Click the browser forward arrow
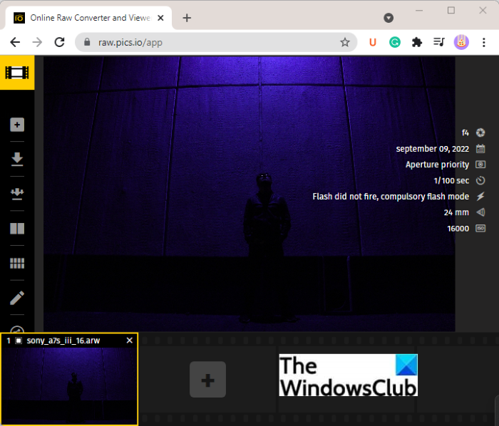The width and height of the screenshot is (499, 426). pyautogui.click(x=37, y=42)
